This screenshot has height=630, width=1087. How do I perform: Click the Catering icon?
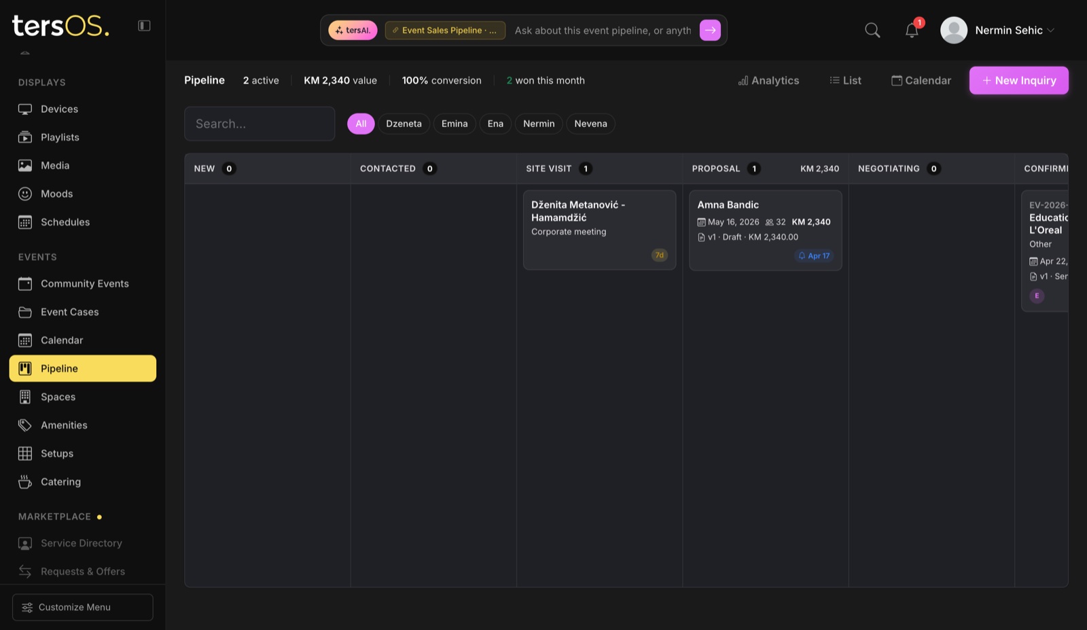(25, 481)
